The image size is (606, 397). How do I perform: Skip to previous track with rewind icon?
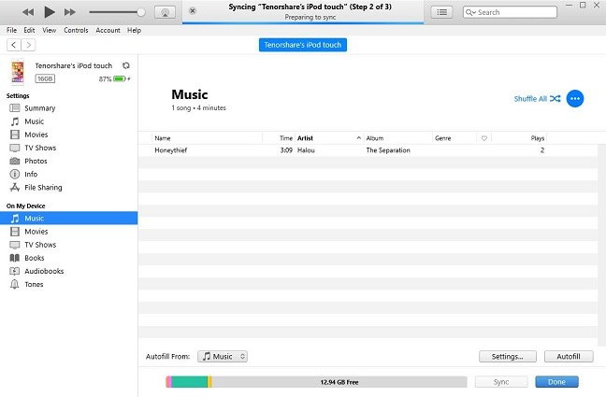coord(28,12)
